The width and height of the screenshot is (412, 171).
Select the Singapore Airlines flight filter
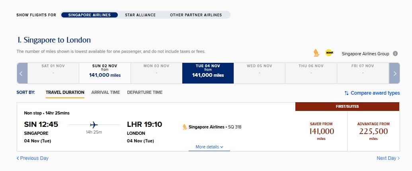tap(89, 15)
